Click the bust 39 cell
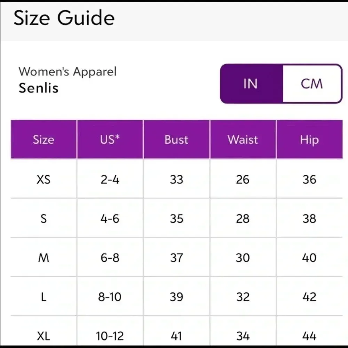 click(x=176, y=297)
